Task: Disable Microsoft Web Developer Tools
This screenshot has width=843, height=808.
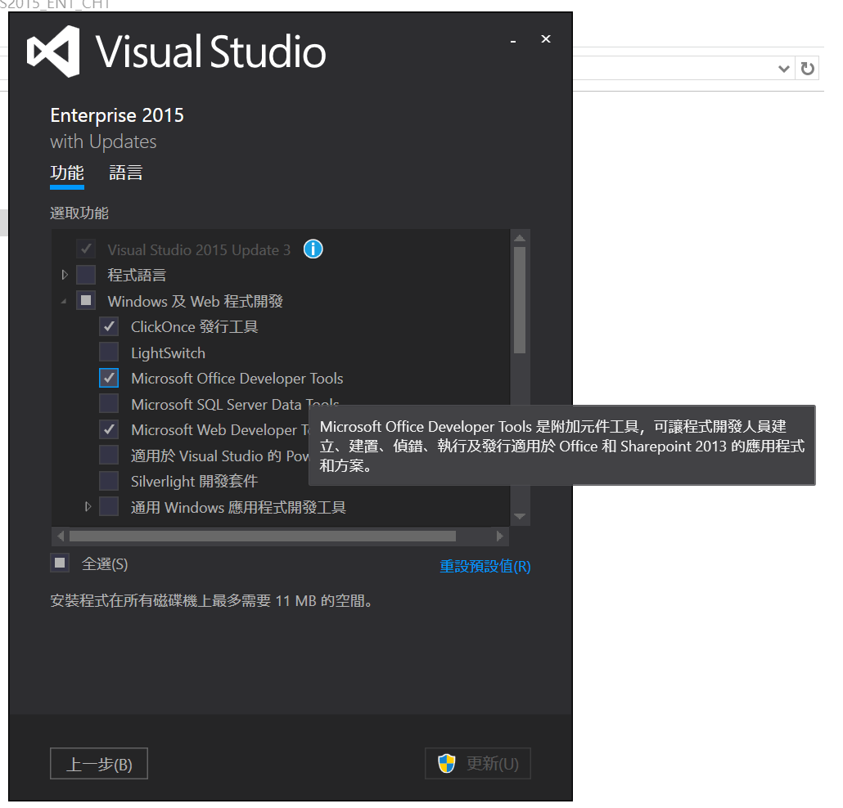Action: pyautogui.click(x=109, y=429)
